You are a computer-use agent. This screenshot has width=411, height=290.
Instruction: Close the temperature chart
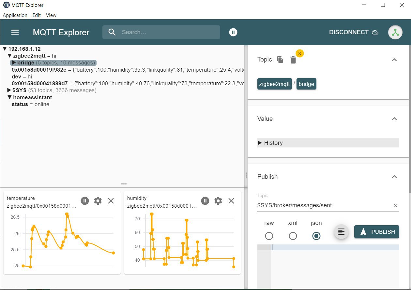[x=111, y=201]
